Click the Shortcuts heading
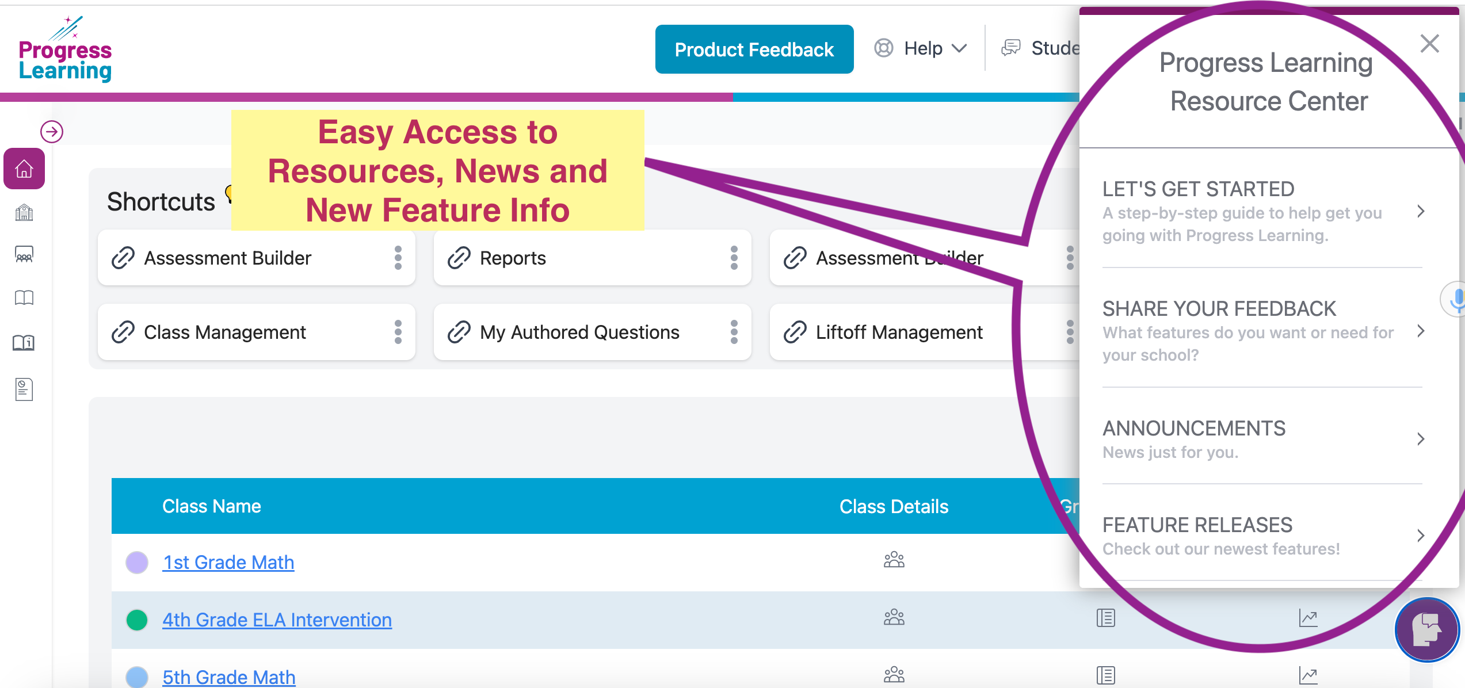Viewport: 1465px width, 688px height. coord(161,202)
